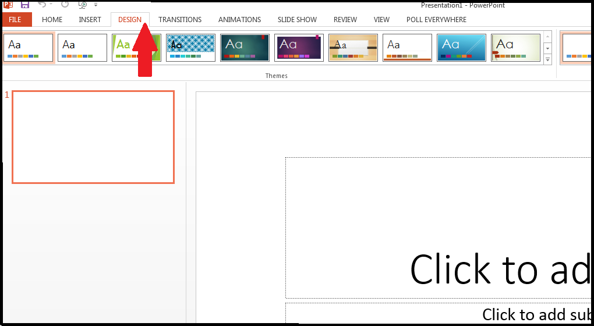Apply the dark teal Ion theme
Viewport: 594px width, 326px height.
245,48
